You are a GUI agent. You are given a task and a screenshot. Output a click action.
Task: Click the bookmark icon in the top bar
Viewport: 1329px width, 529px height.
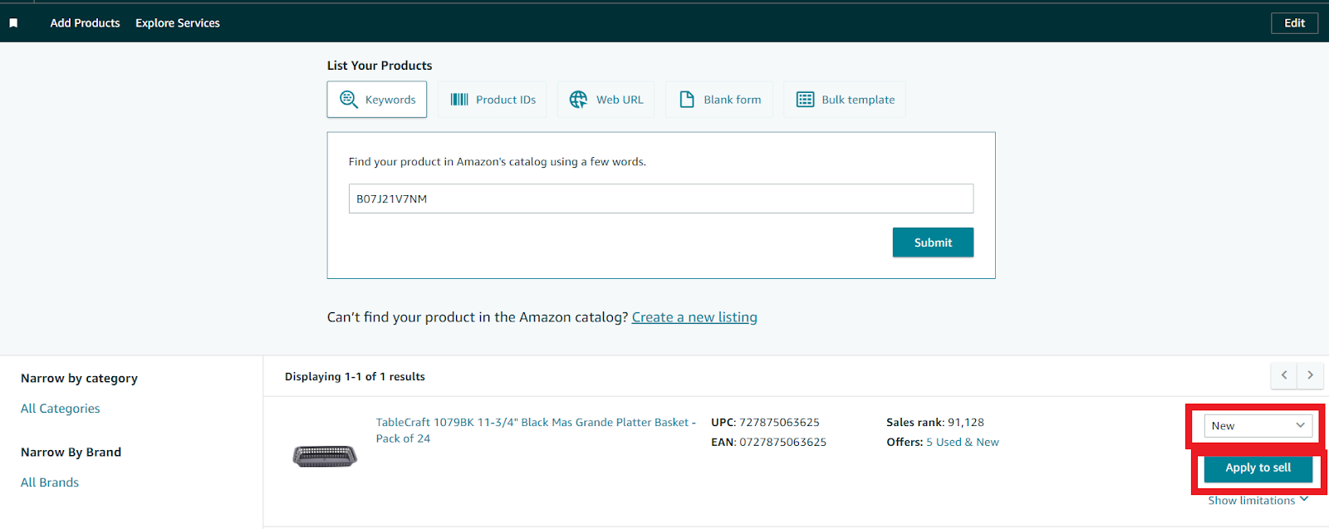pyautogui.click(x=13, y=23)
